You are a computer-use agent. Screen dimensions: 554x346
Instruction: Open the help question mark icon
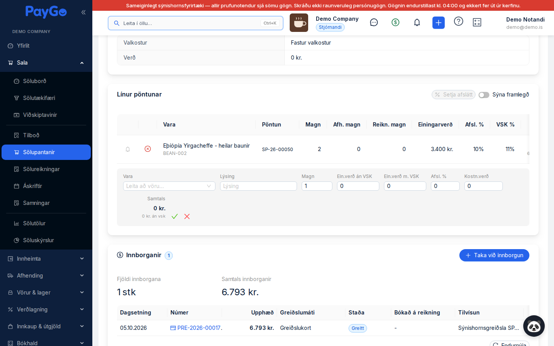coord(459,22)
